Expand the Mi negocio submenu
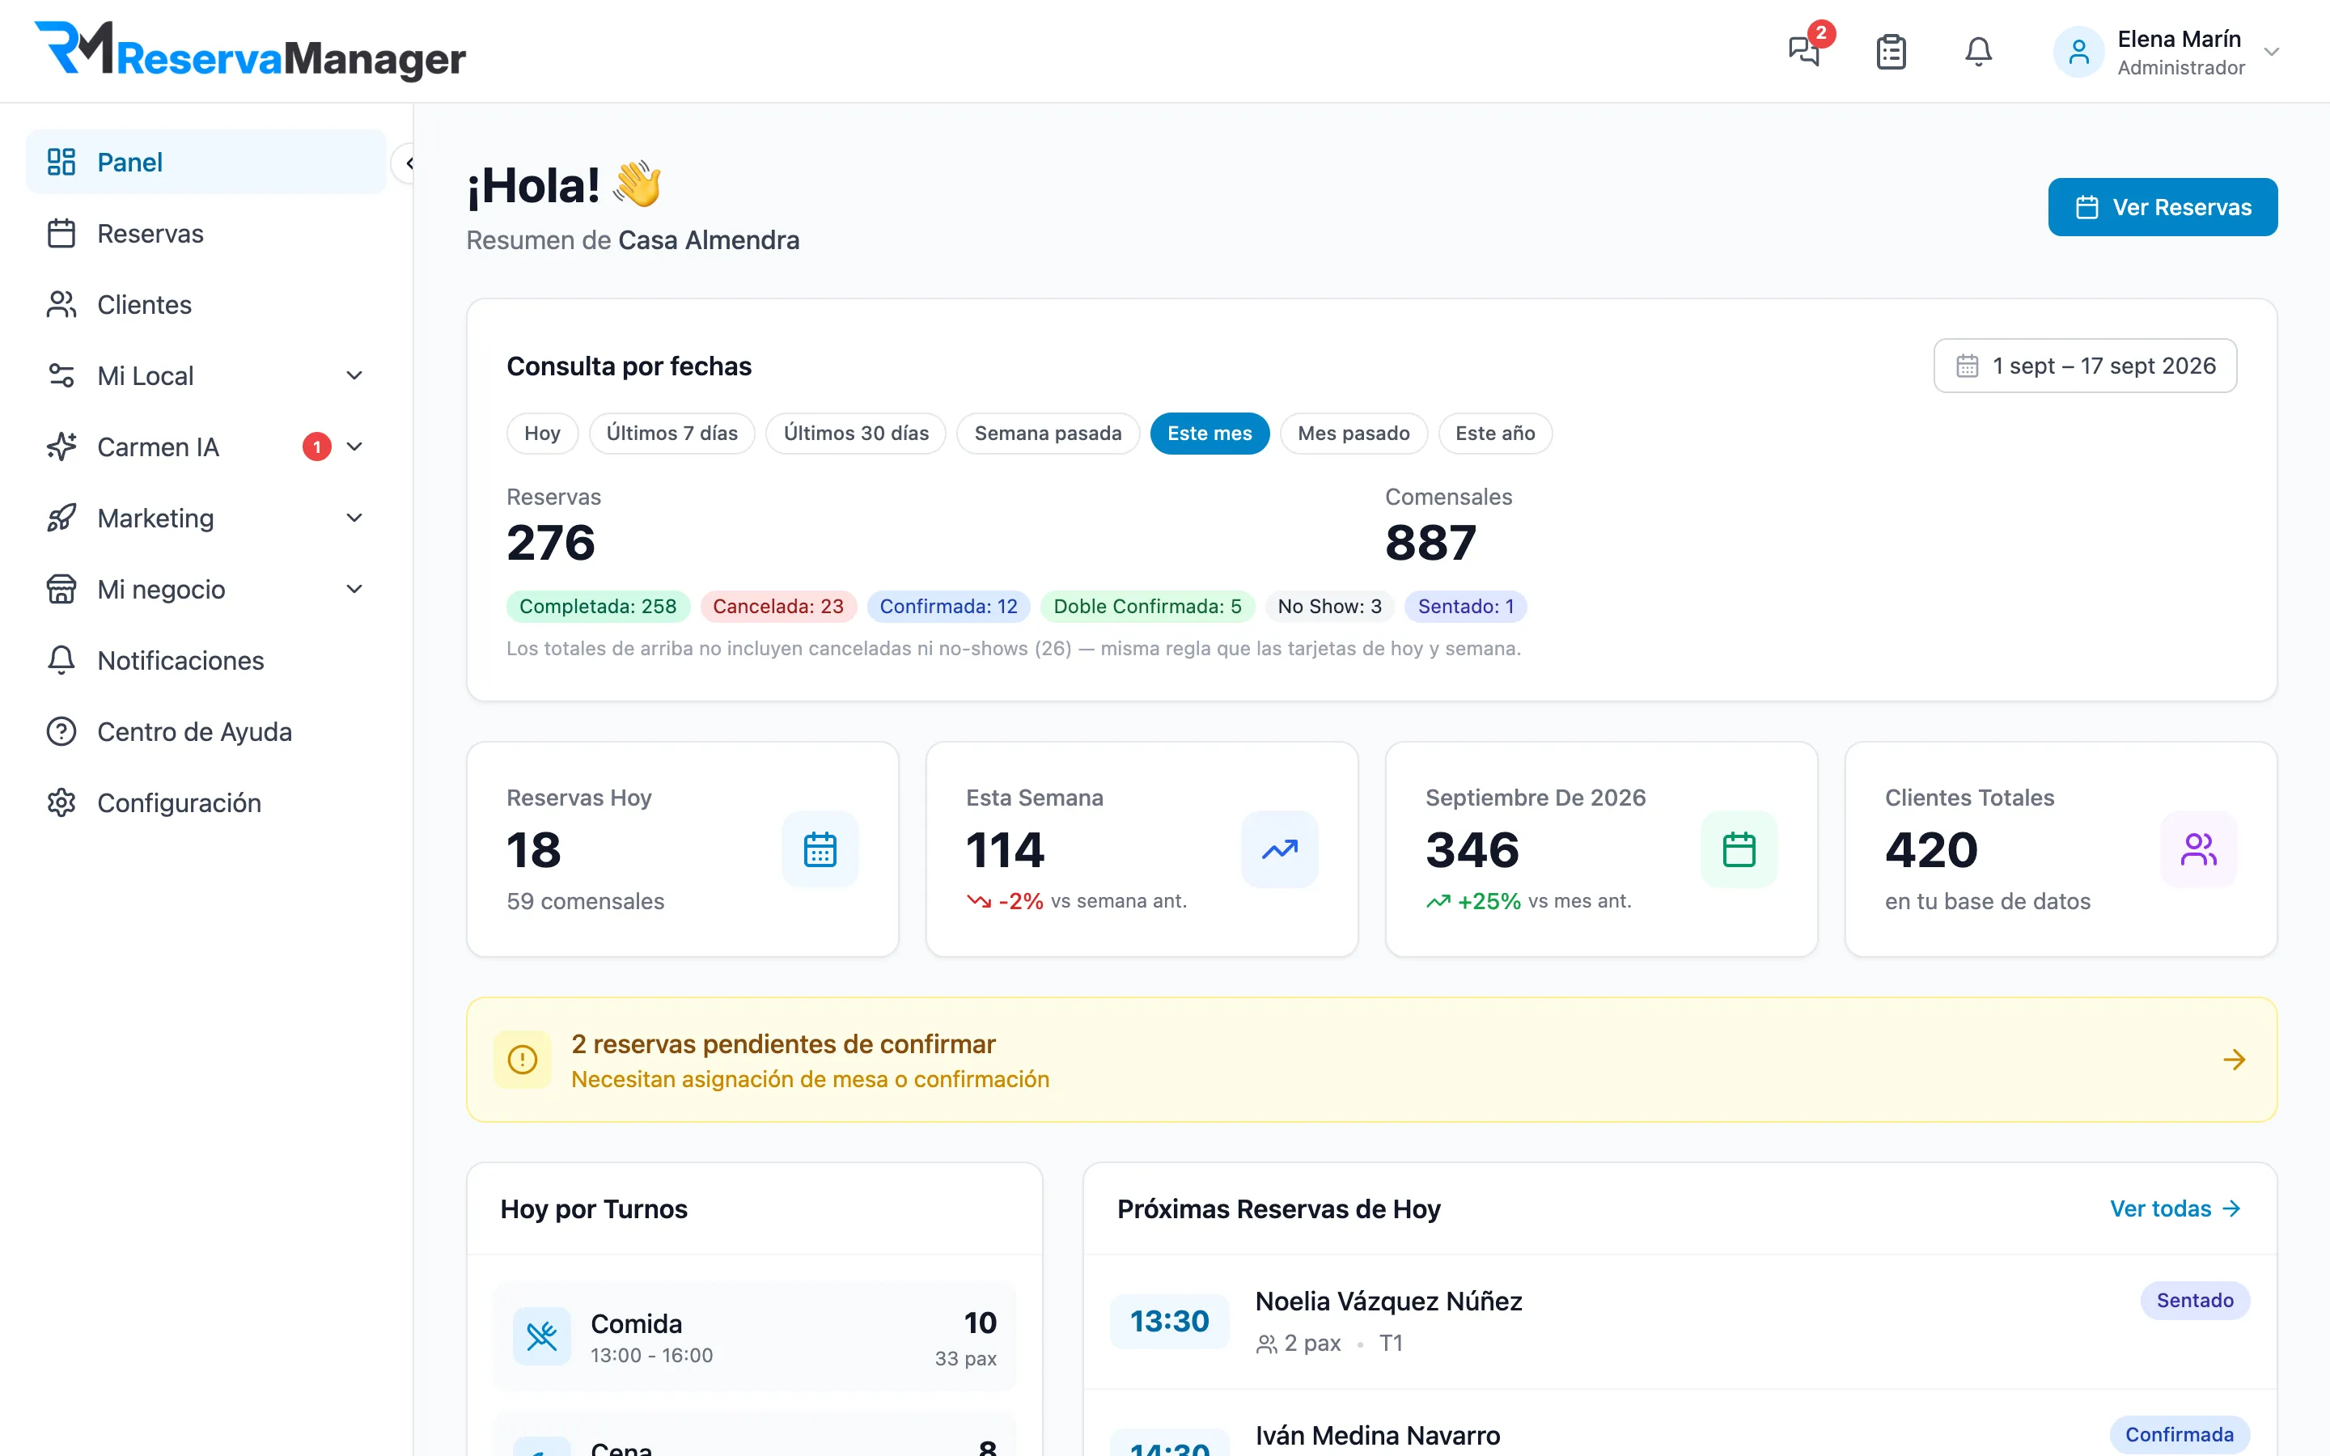This screenshot has height=1456, width=2330. point(354,590)
